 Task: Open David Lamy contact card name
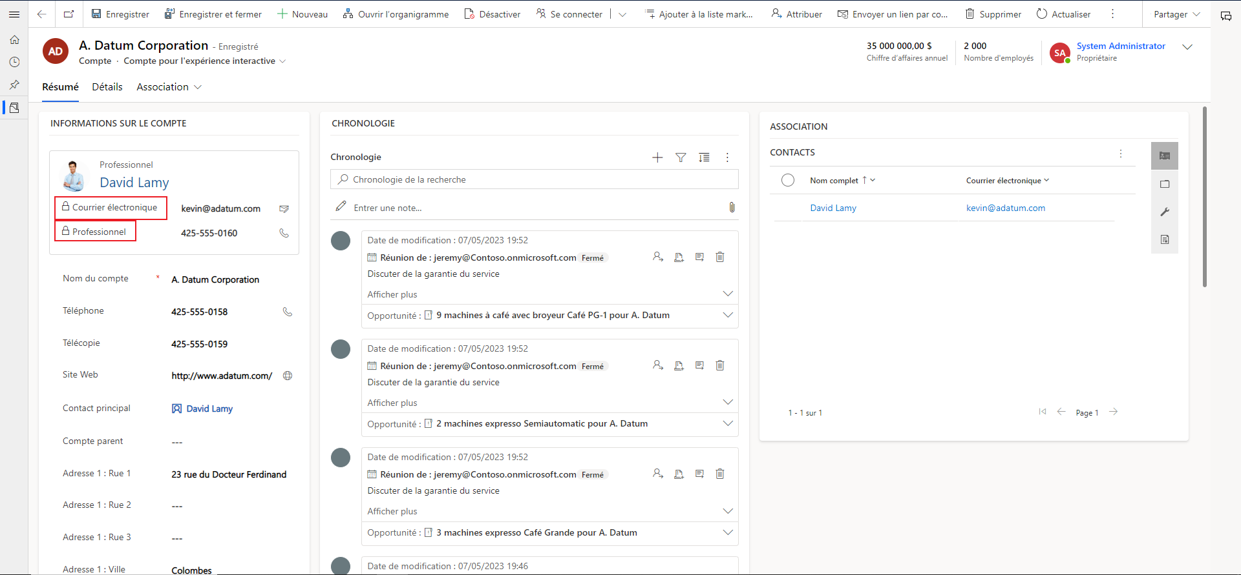pos(134,183)
